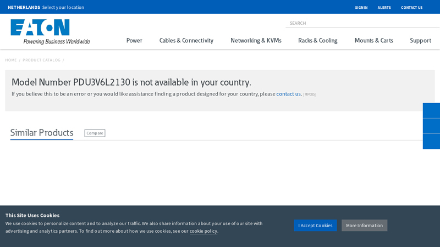
Task: Accept cookies with I Accept Cookies button
Action: [315, 226]
